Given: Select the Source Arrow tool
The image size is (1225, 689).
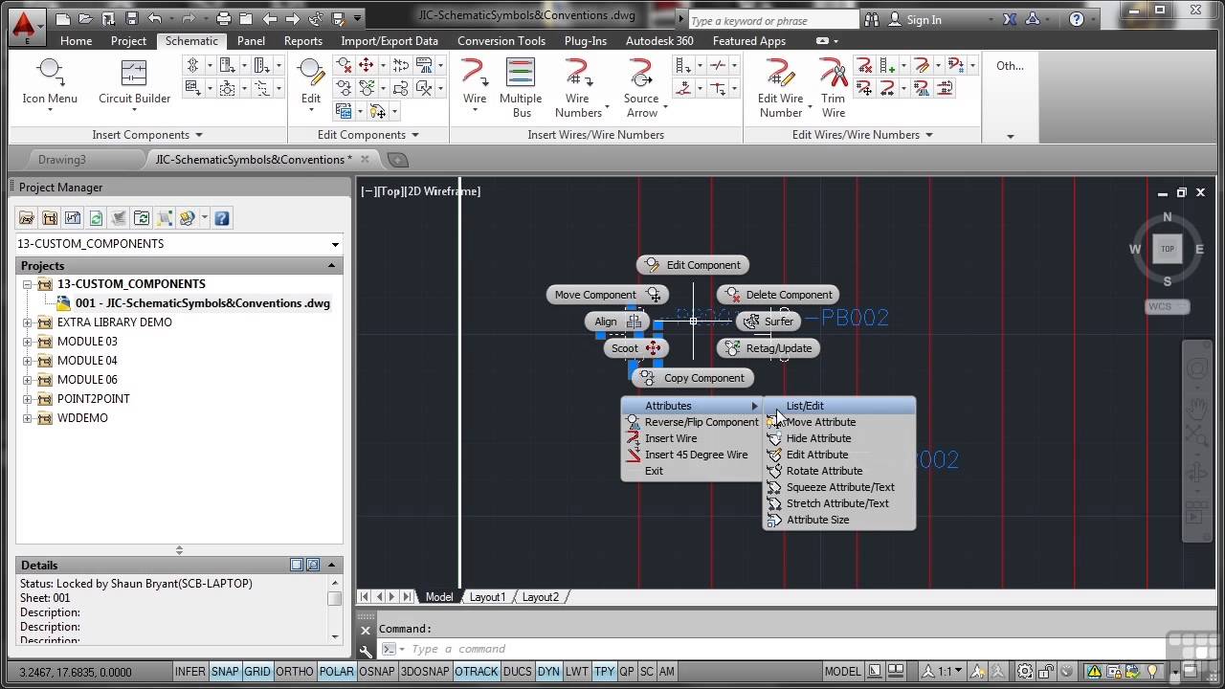Looking at the screenshot, I should coord(641,87).
